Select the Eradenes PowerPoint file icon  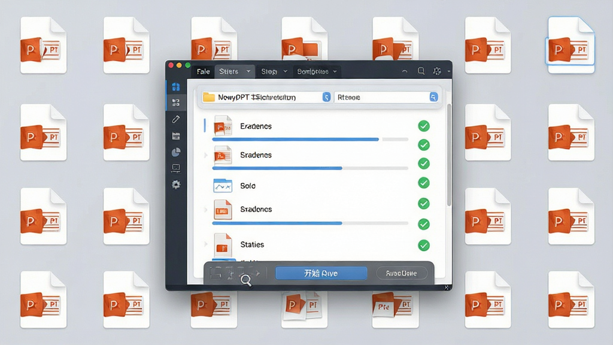coord(223,126)
